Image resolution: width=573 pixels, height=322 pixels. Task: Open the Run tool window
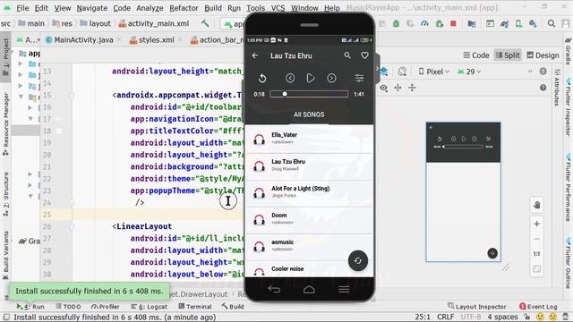pos(30,307)
